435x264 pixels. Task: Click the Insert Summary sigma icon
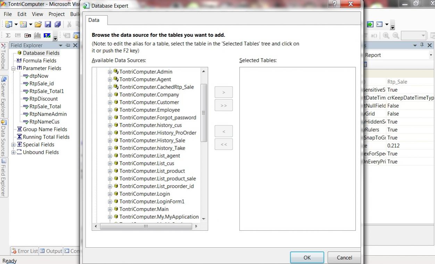[x=8, y=35]
